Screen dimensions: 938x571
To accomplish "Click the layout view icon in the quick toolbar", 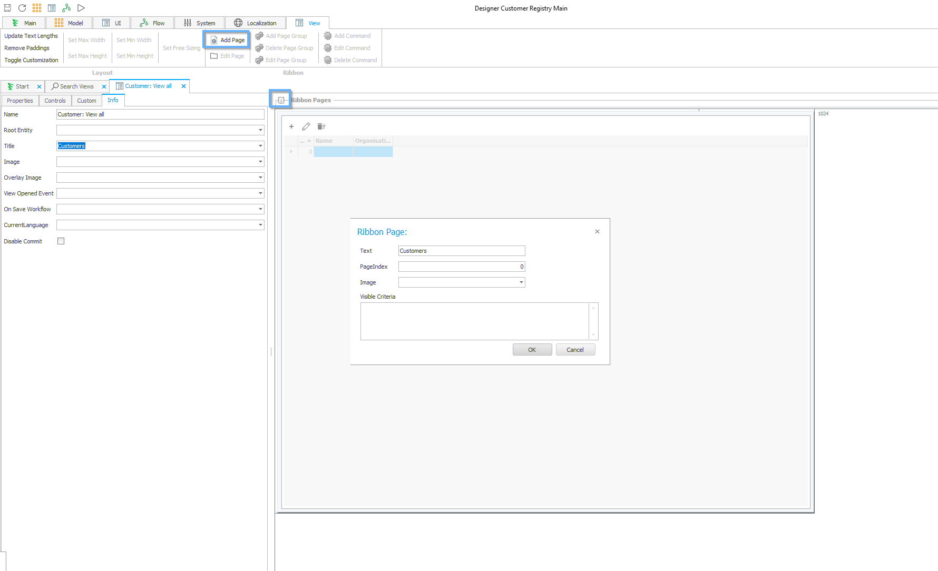I will [52, 8].
